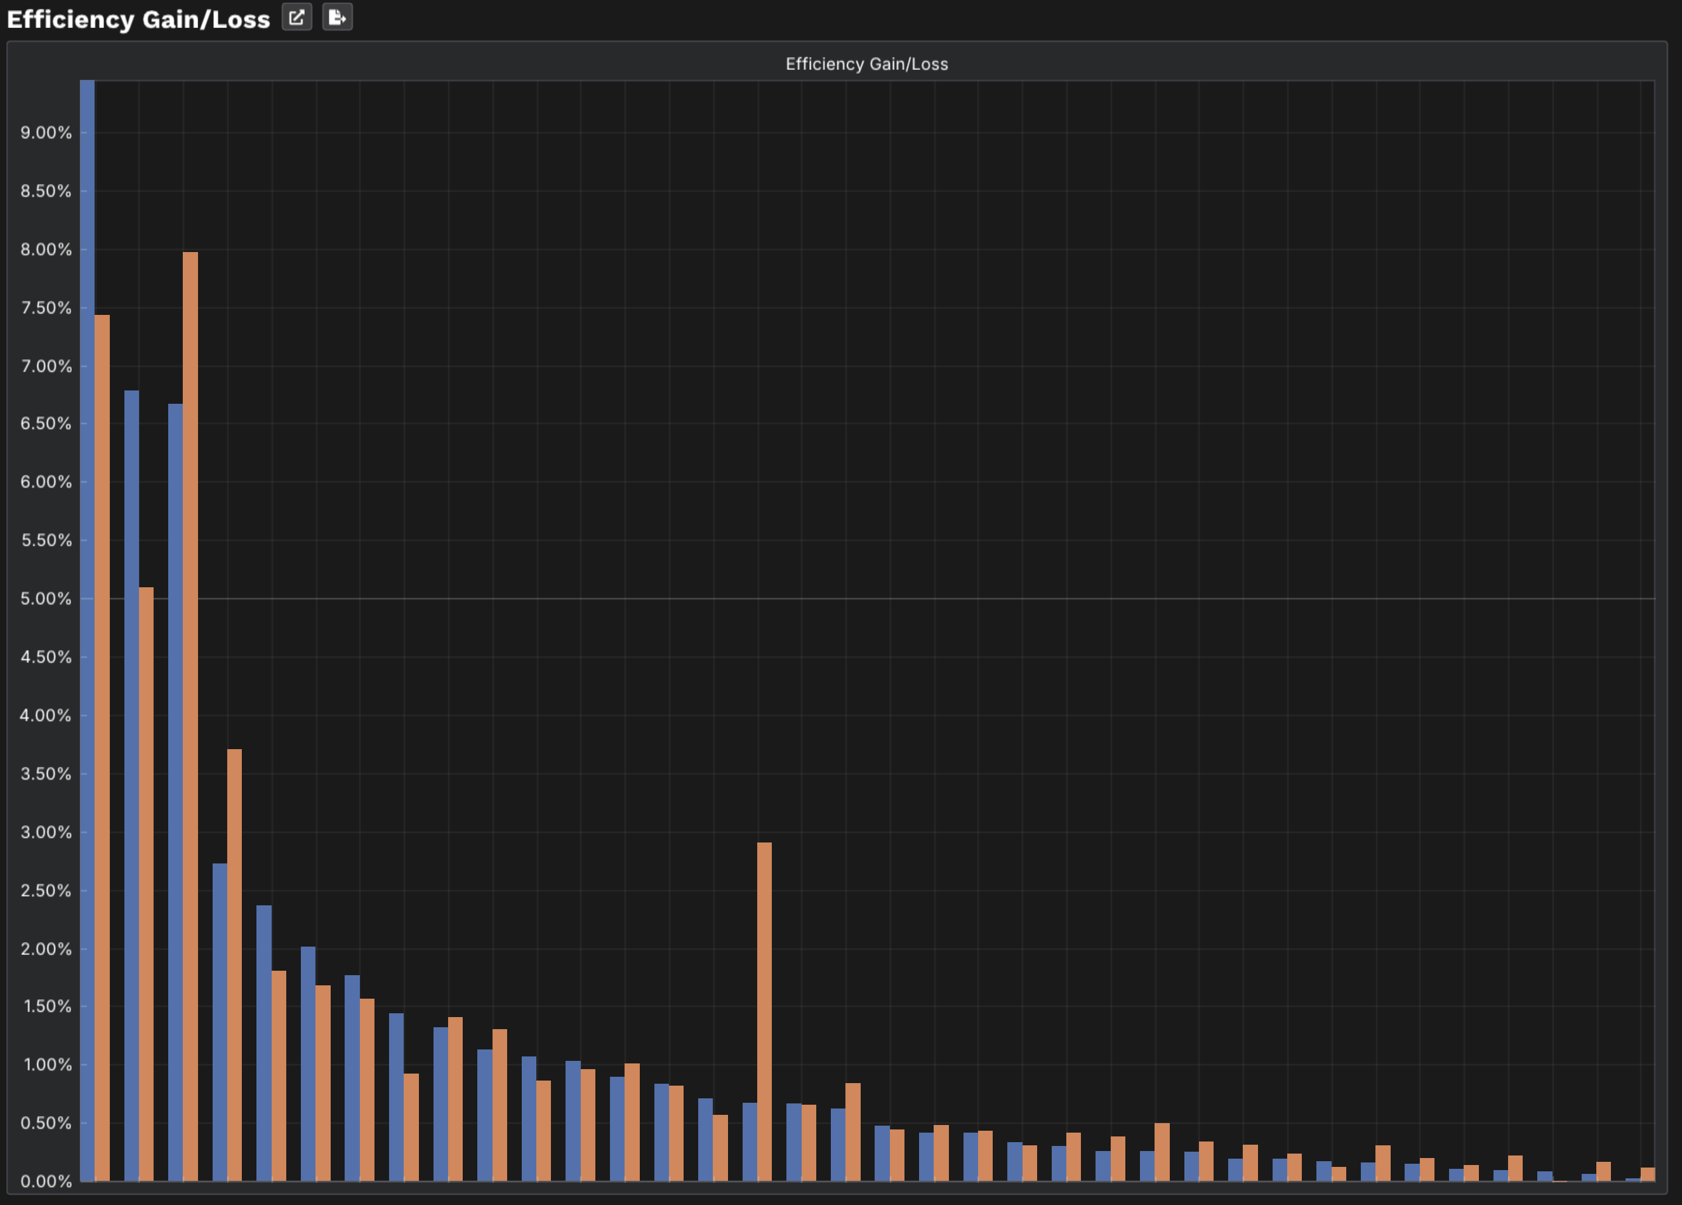Click the external link icon beside the title

[x=298, y=18]
